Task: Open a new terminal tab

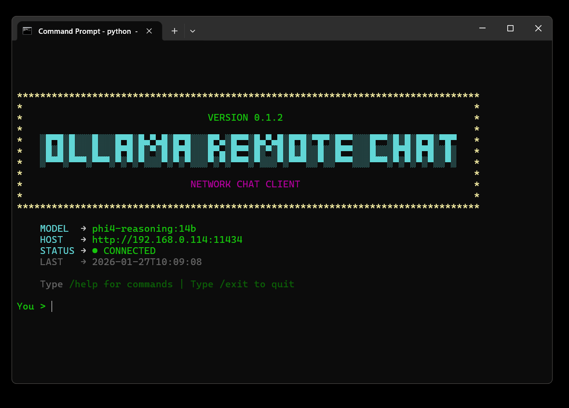Action: pyautogui.click(x=175, y=31)
